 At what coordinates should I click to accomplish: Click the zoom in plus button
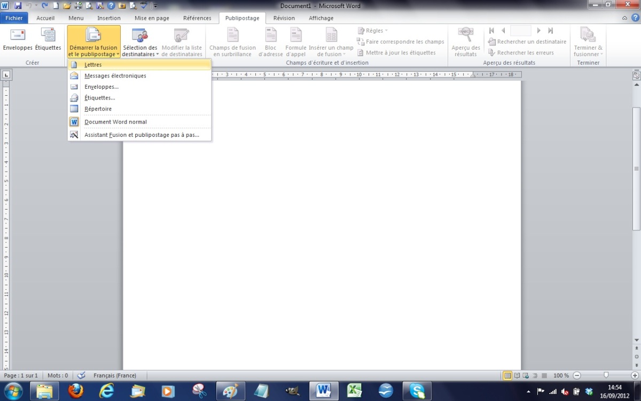point(635,375)
